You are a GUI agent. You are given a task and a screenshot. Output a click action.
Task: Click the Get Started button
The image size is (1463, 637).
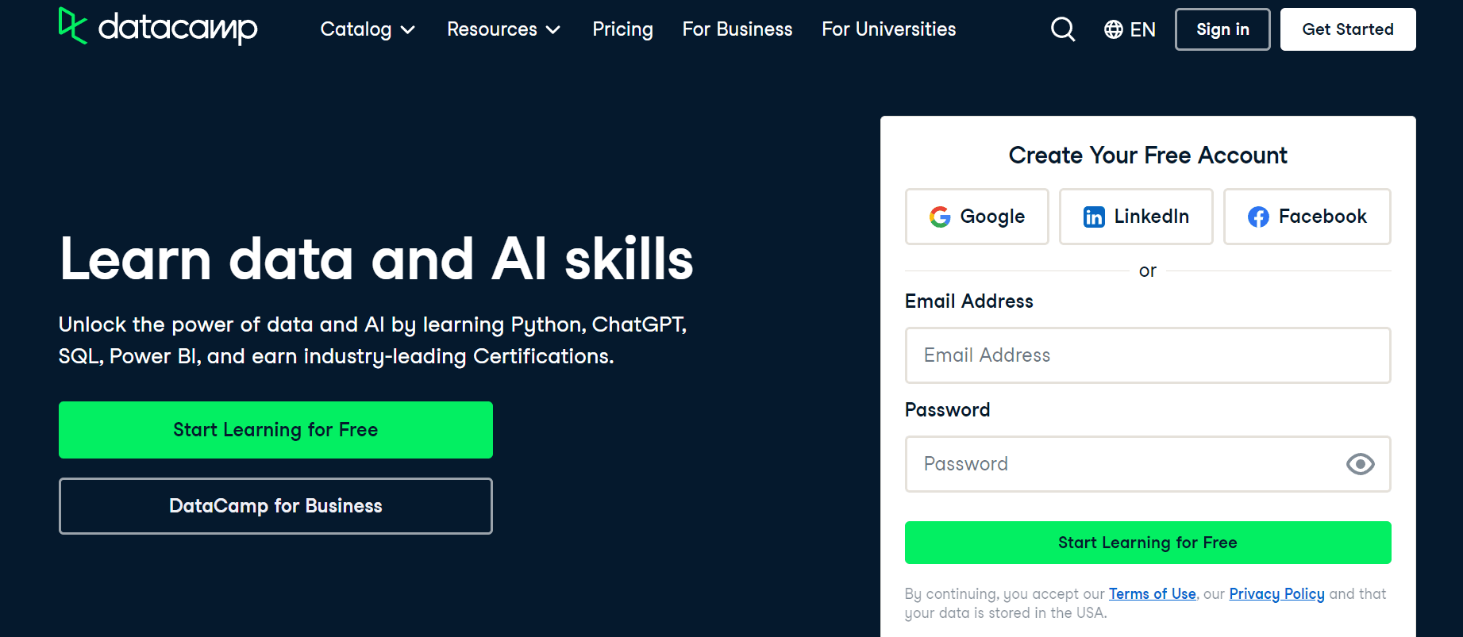pos(1348,29)
